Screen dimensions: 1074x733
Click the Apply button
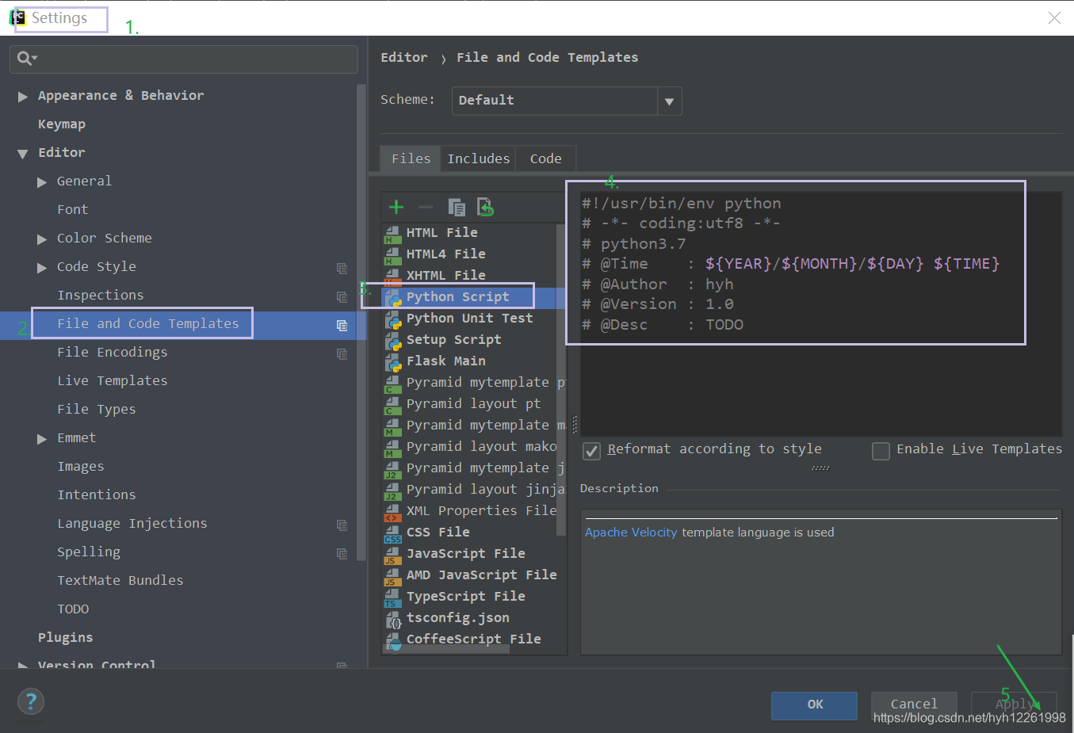(1015, 704)
